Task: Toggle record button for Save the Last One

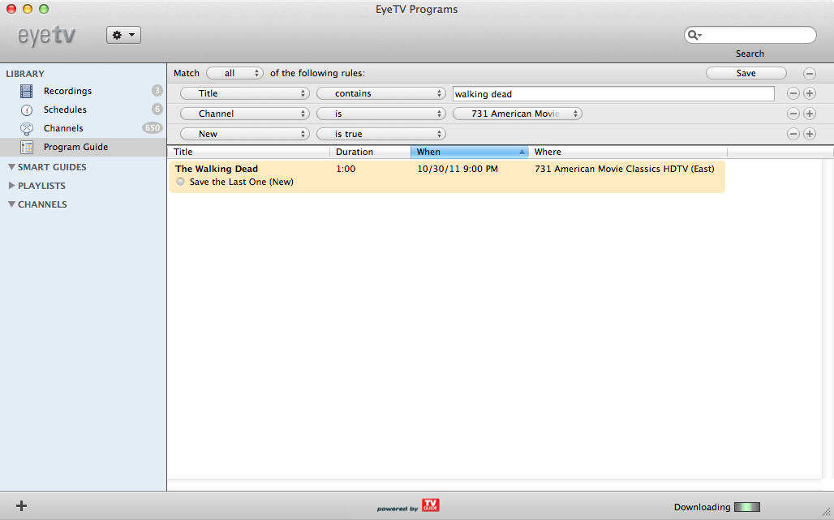Action: point(180,182)
